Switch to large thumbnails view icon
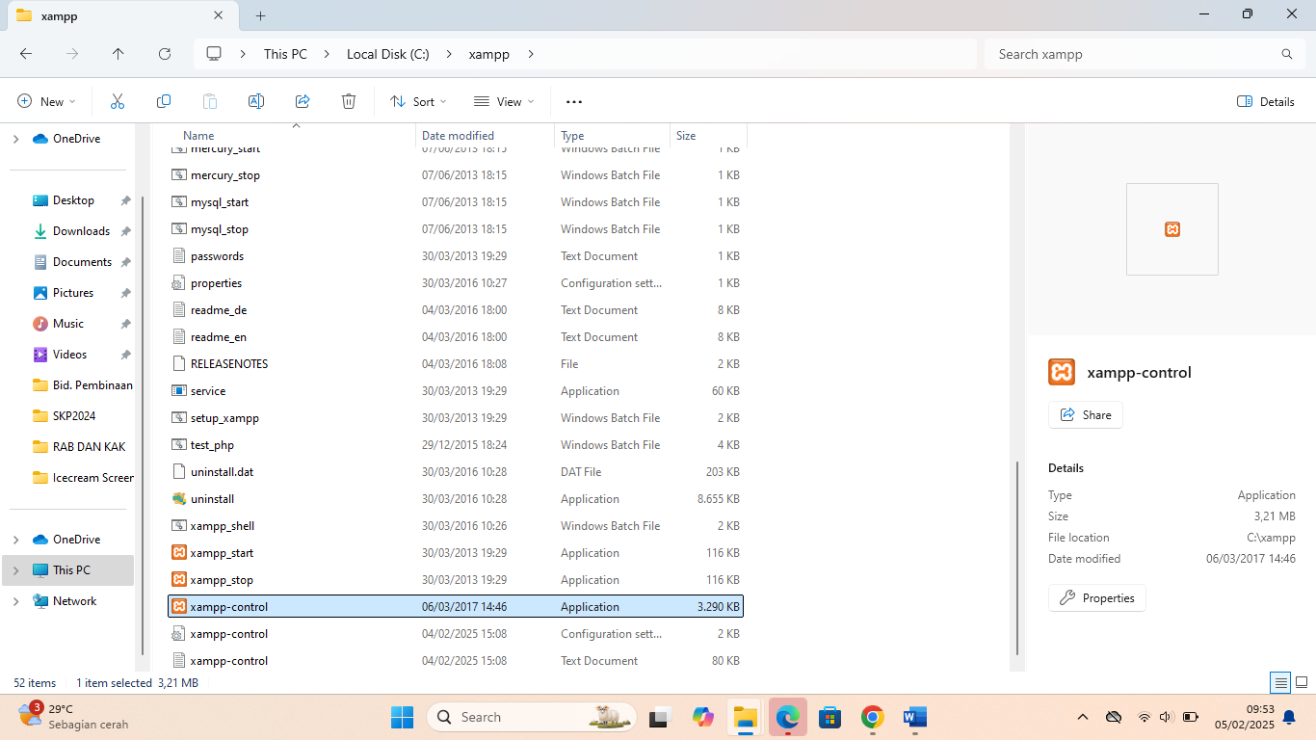 (1302, 683)
